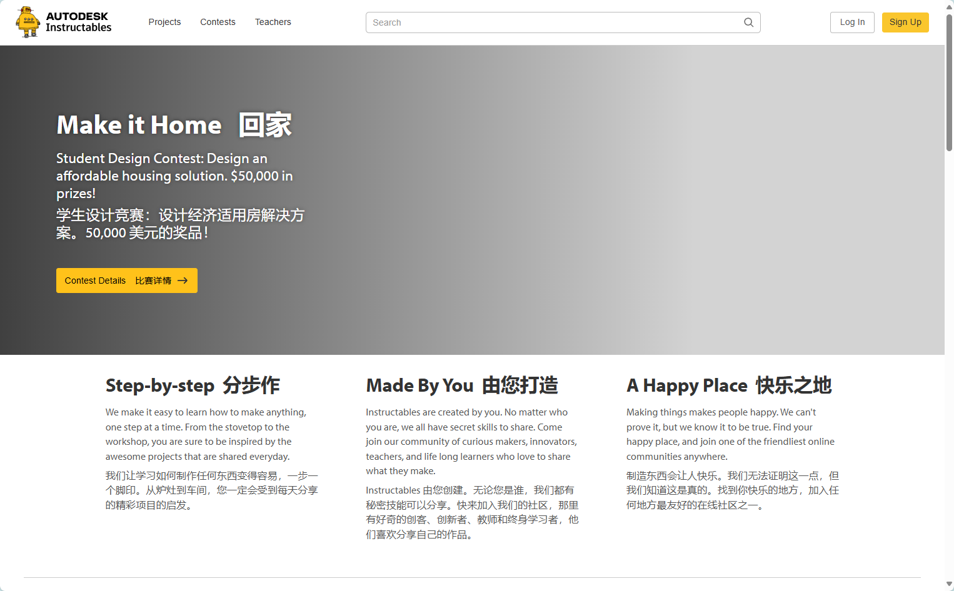Click the Chinese paragraph starting 'Instructables 由您创建'
This screenshot has width=954, height=591.
coord(472,512)
